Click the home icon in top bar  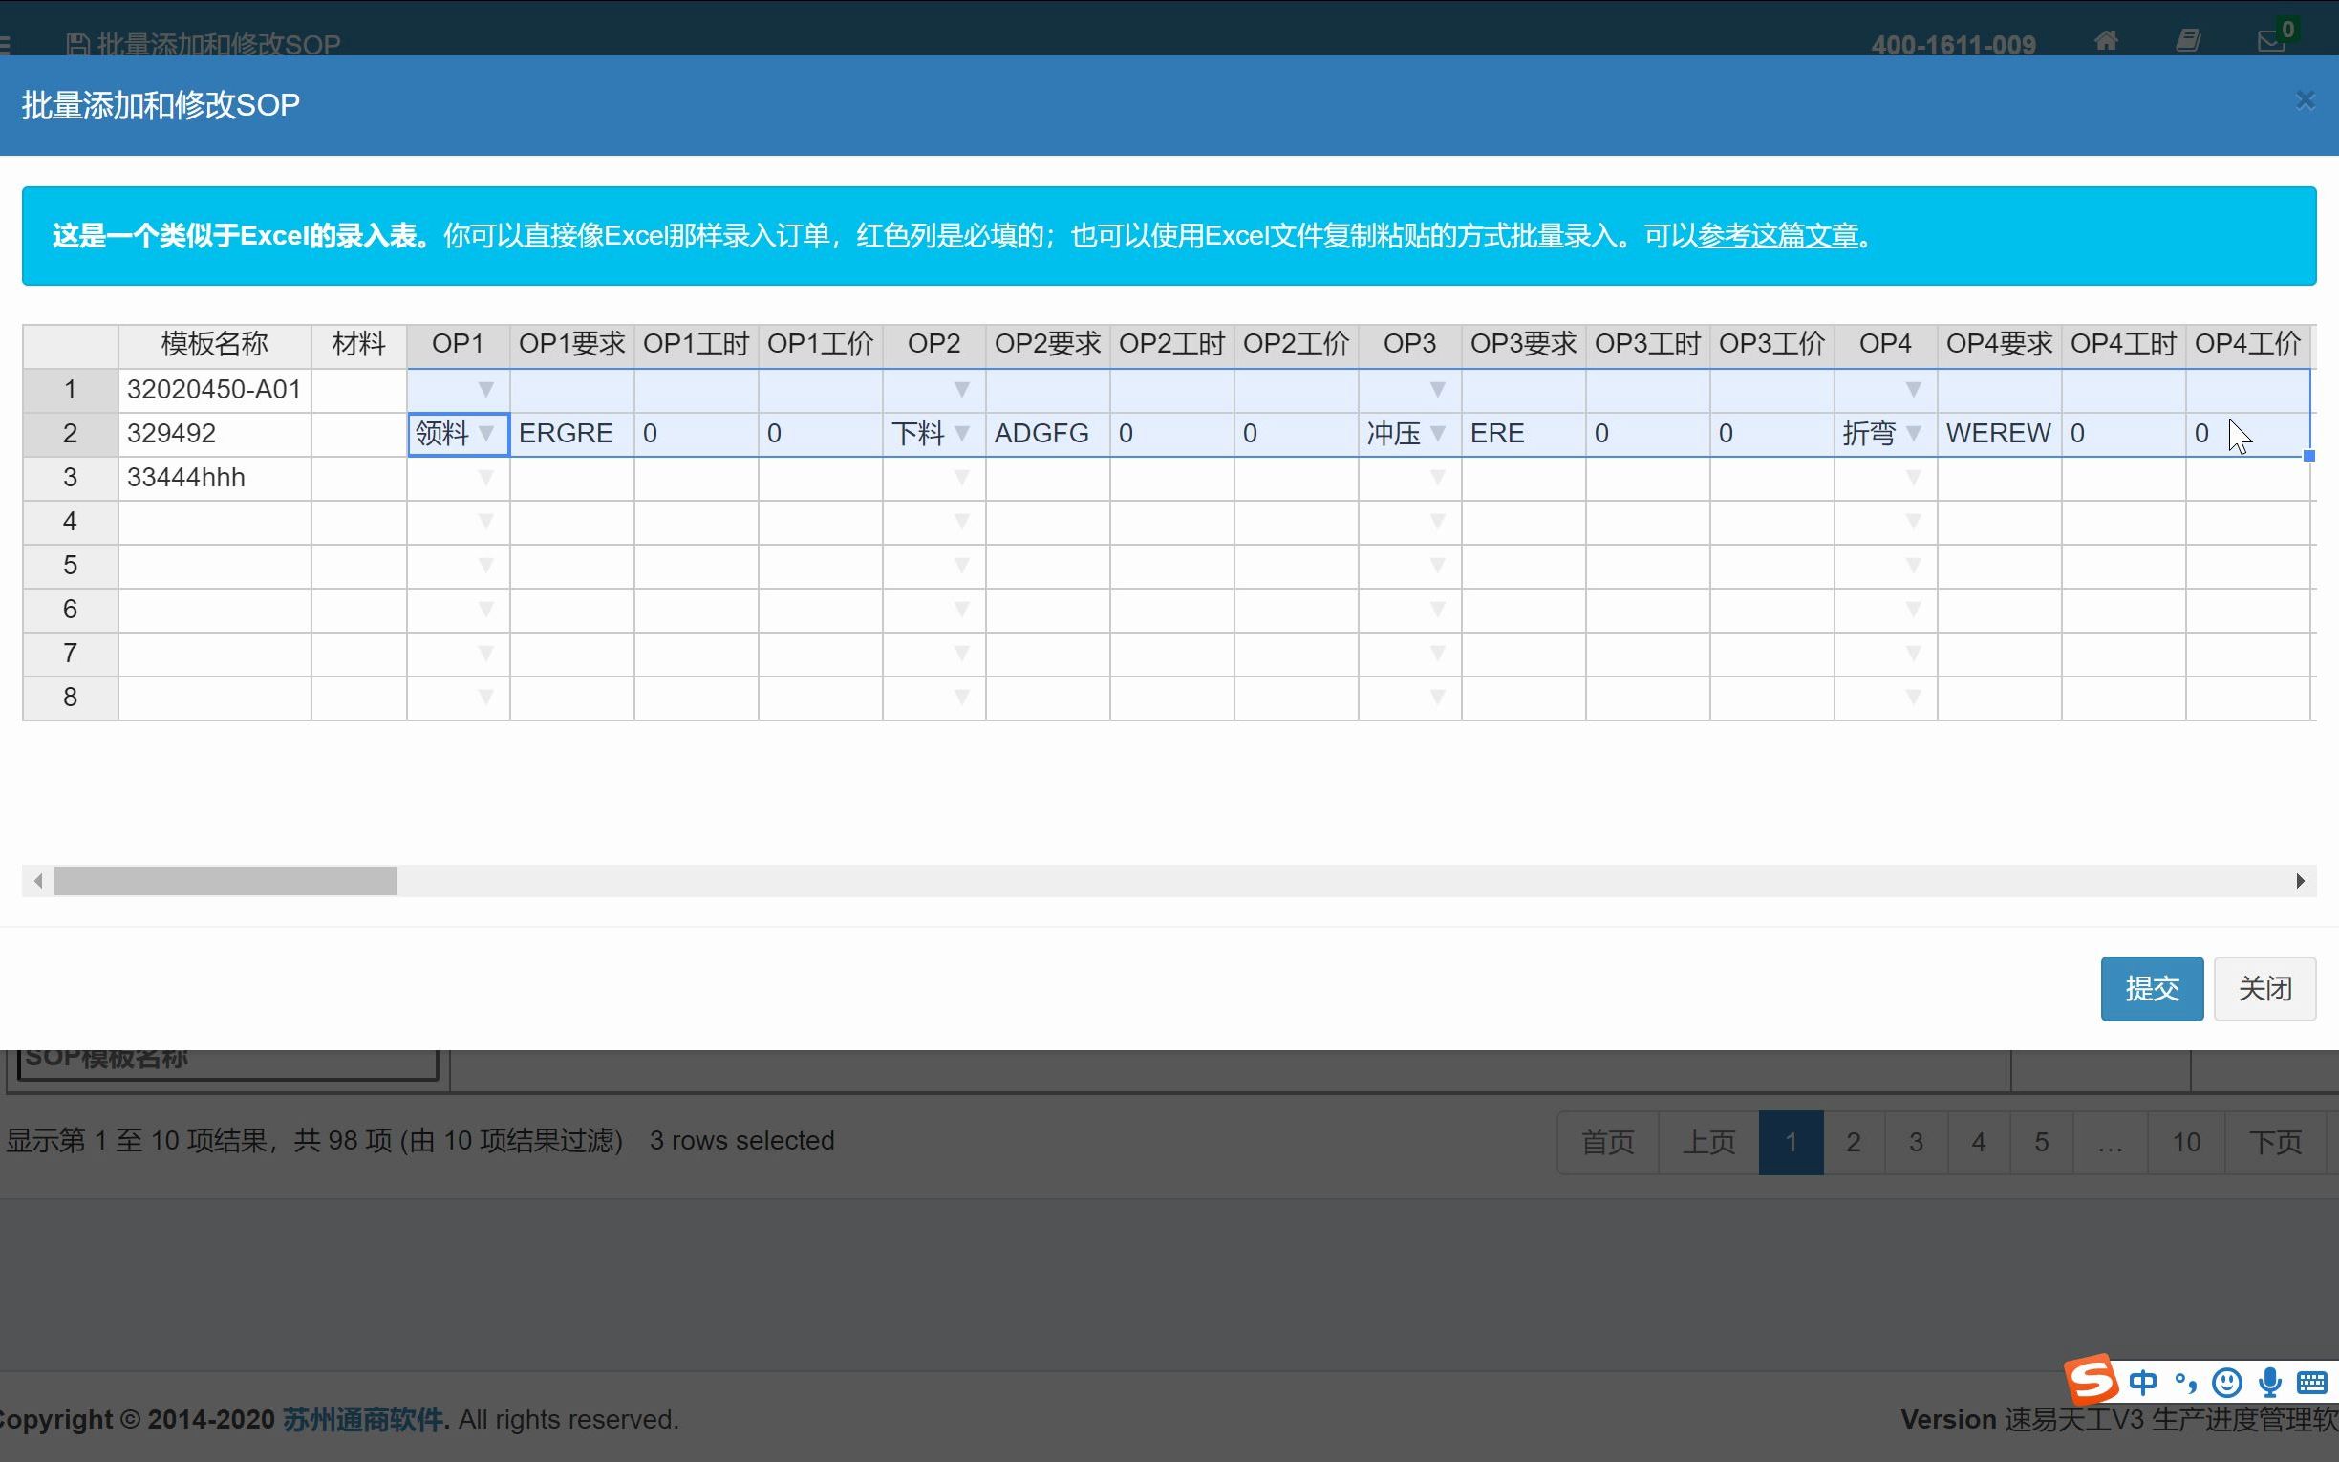pos(2105,40)
